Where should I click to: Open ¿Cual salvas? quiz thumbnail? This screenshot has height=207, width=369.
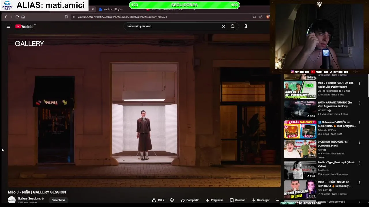point(300,129)
